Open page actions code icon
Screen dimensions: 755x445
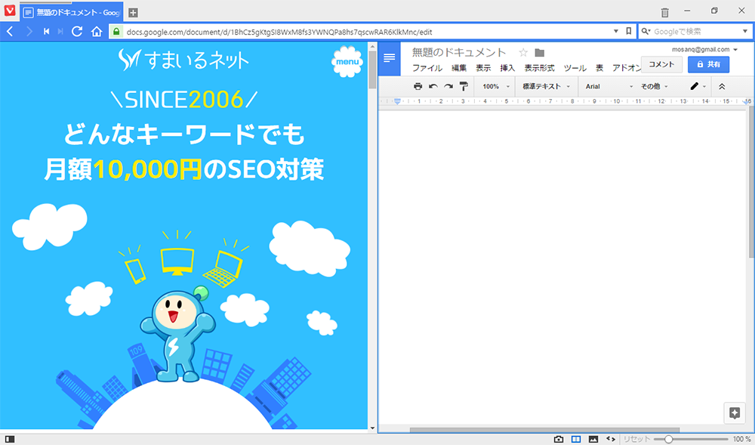click(x=611, y=439)
